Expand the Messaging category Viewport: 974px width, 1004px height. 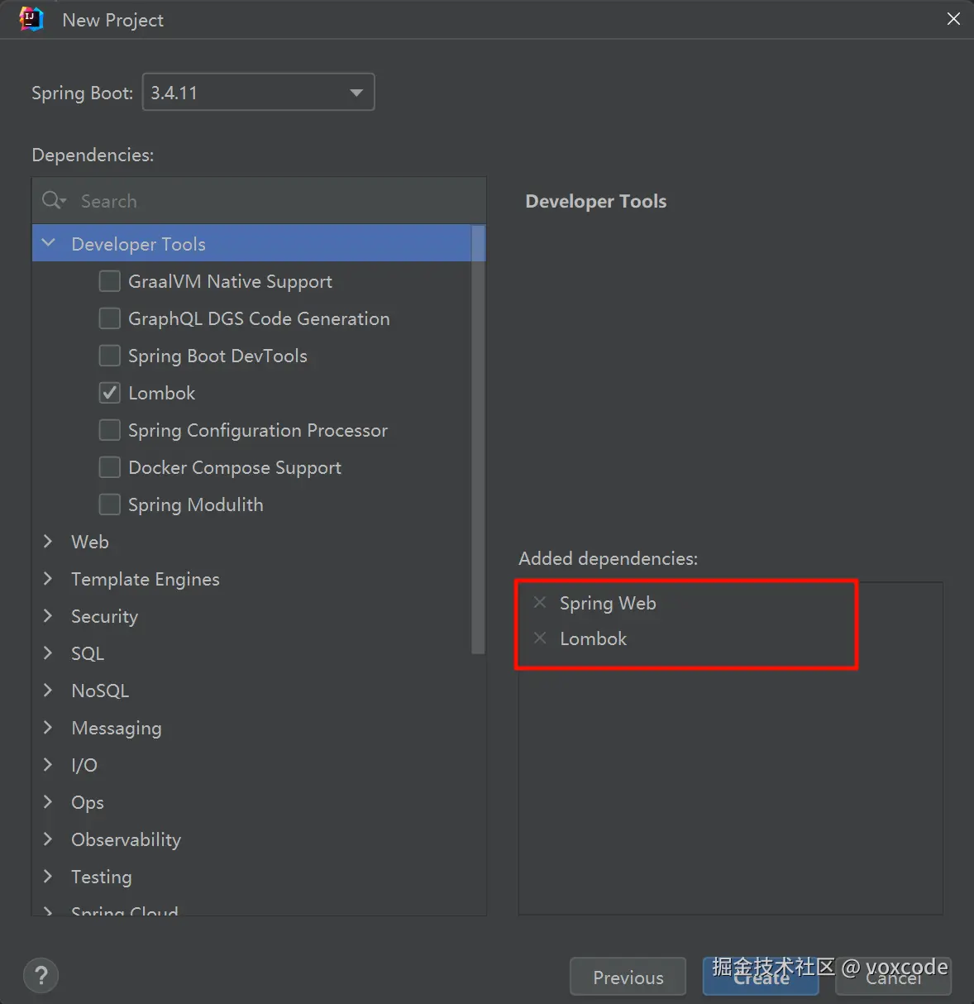[x=48, y=727]
